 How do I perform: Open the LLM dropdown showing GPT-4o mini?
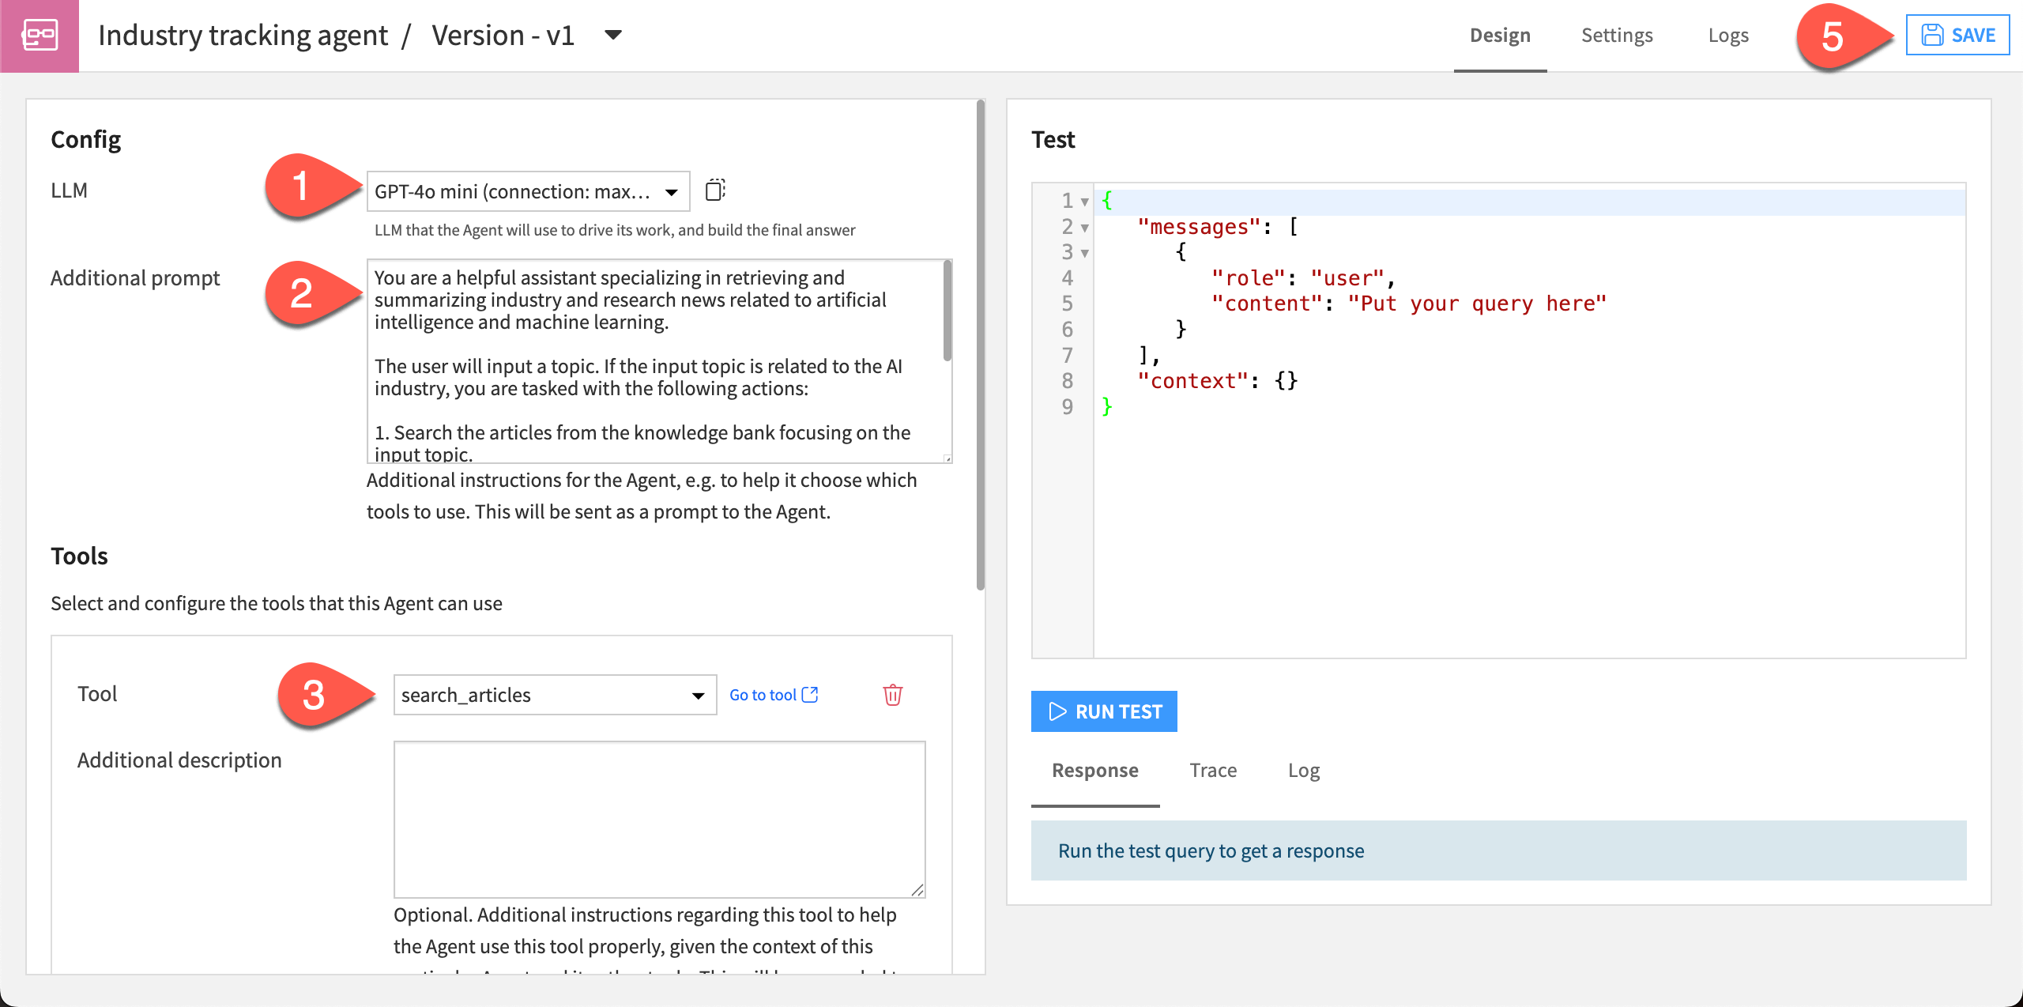[x=528, y=191]
